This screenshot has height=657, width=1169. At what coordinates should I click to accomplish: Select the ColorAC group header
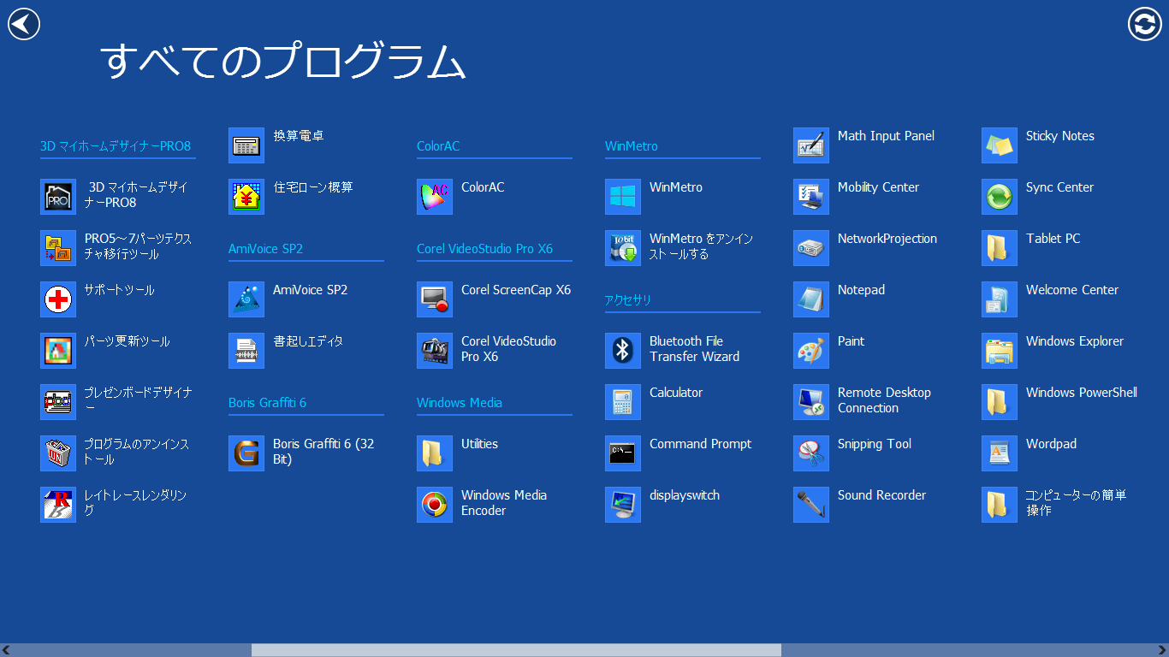click(438, 146)
